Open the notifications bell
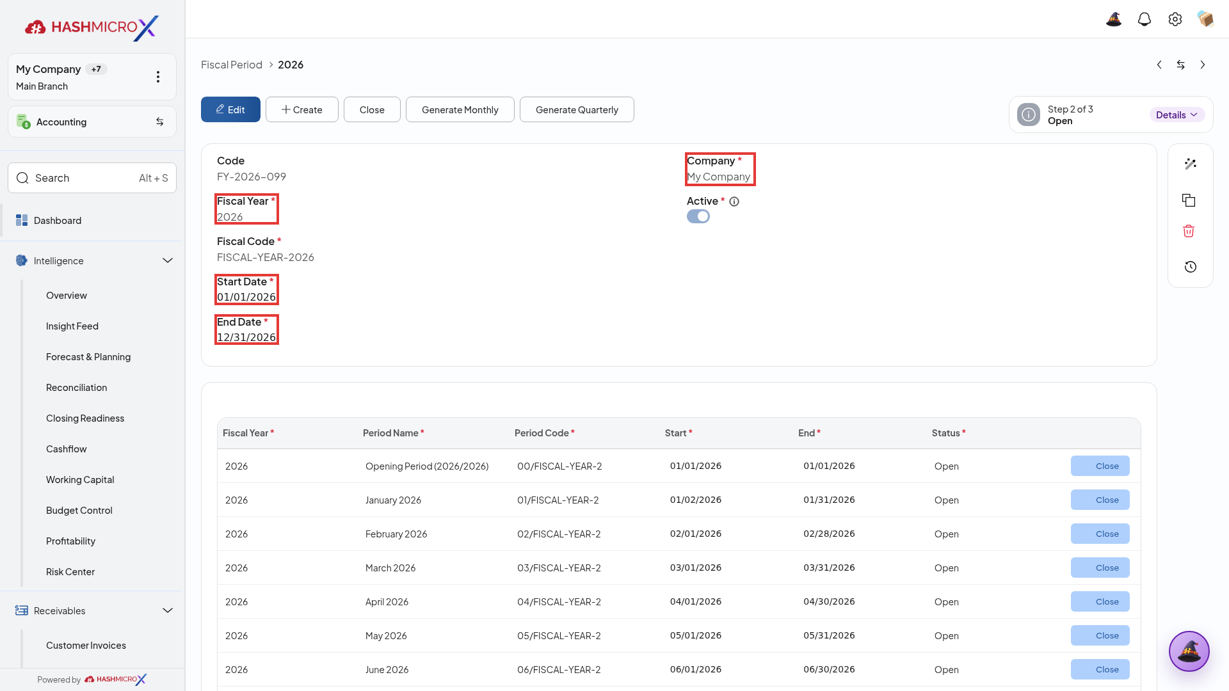 pos(1145,19)
